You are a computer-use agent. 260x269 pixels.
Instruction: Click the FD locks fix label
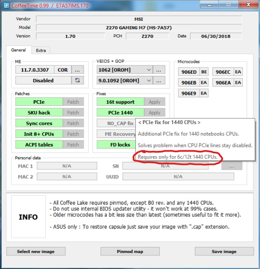[x=116, y=144]
